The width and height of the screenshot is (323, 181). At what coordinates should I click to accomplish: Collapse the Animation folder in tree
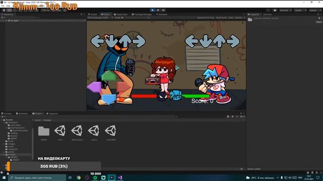click(x=4, y=122)
